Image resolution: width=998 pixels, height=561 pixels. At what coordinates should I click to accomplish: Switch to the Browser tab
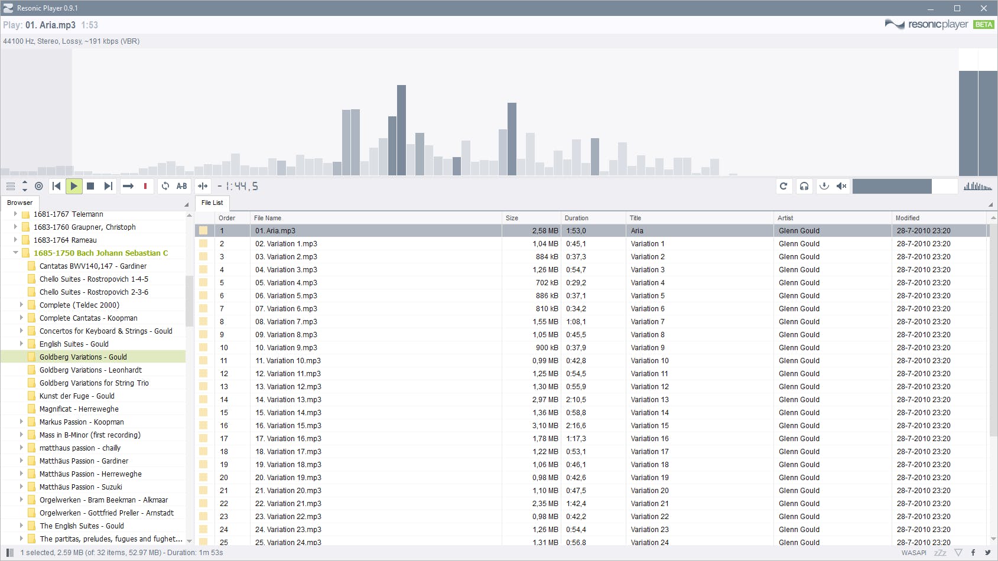(20, 203)
